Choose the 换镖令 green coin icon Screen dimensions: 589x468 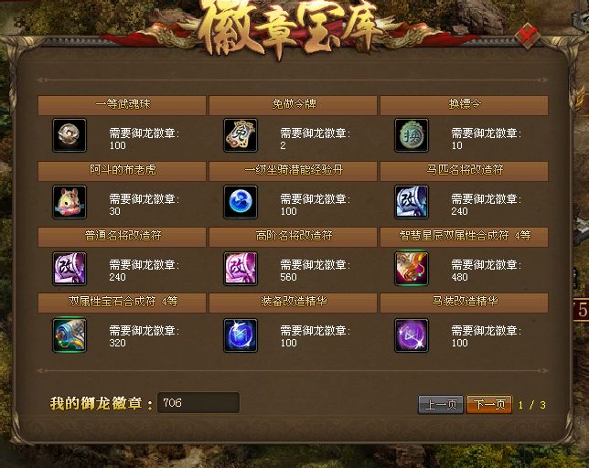point(412,135)
